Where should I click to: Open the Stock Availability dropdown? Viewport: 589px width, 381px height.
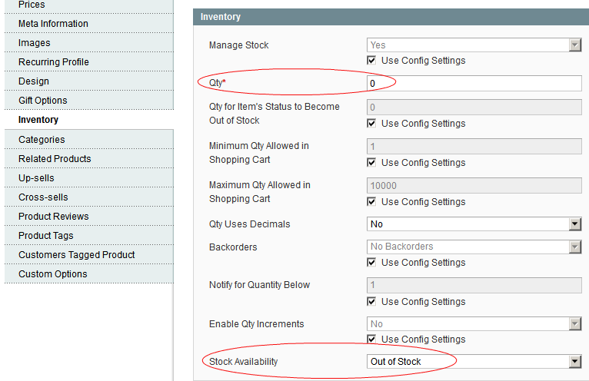[474, 362]
